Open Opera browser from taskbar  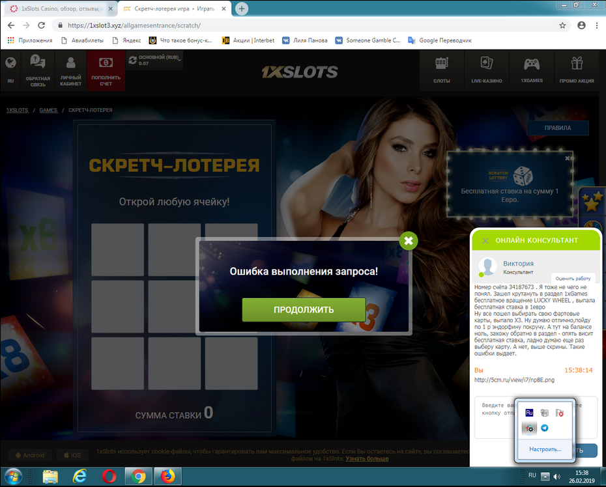tap(109, 477)
